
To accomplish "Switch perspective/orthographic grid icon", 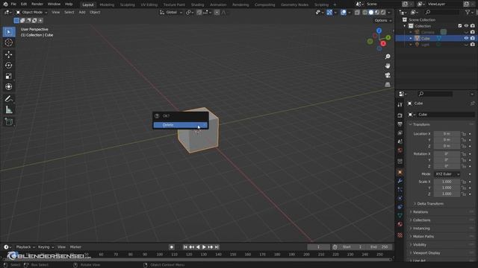I will pos(388,84).
